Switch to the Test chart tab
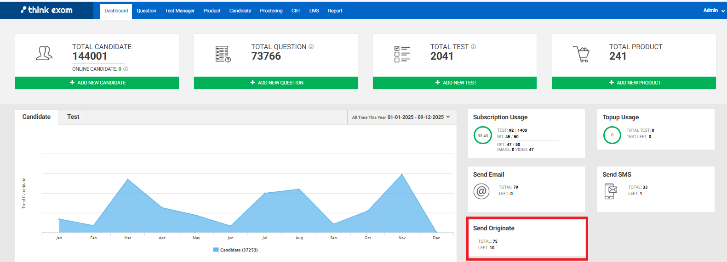The height and width of the screenshot is (262, 727). click(x=73, y=117)
